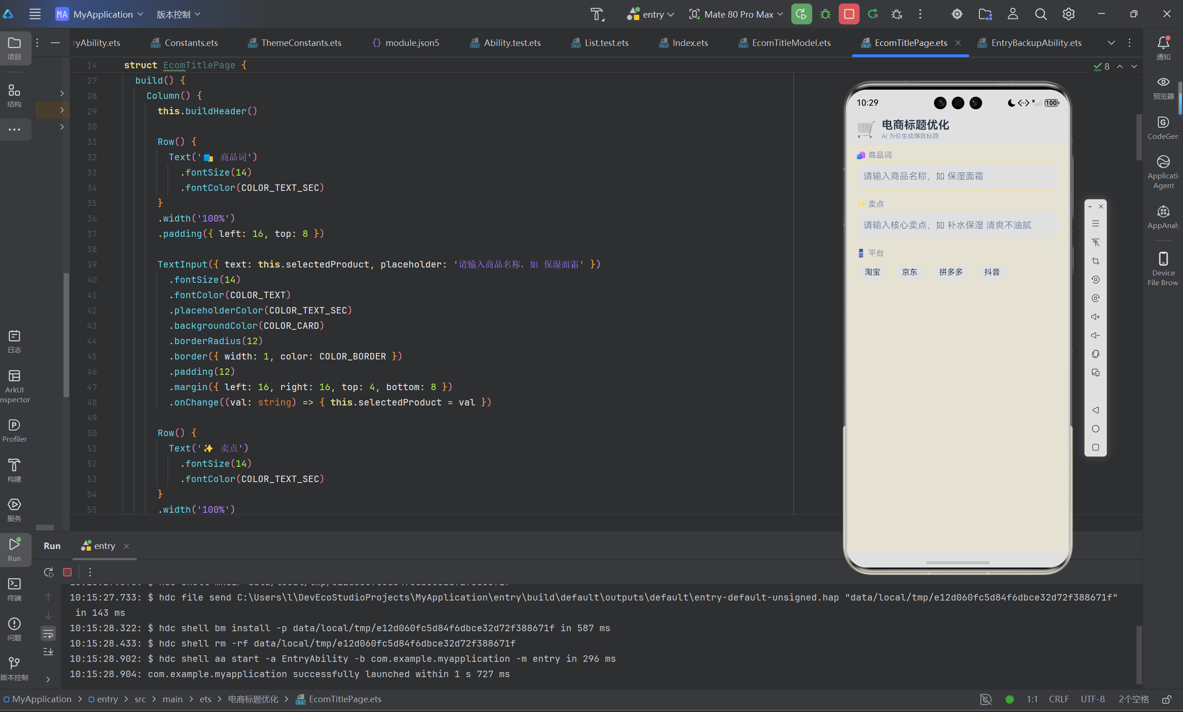Toggle scroll to end in Run console

pyautogui.click(x=48, y=652)
